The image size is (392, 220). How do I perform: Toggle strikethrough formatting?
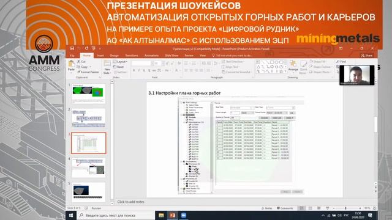pos(154,71)
